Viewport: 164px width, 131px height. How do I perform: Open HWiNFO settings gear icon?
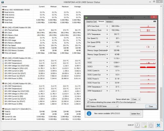pyautogui.click(x=151, y=125)
